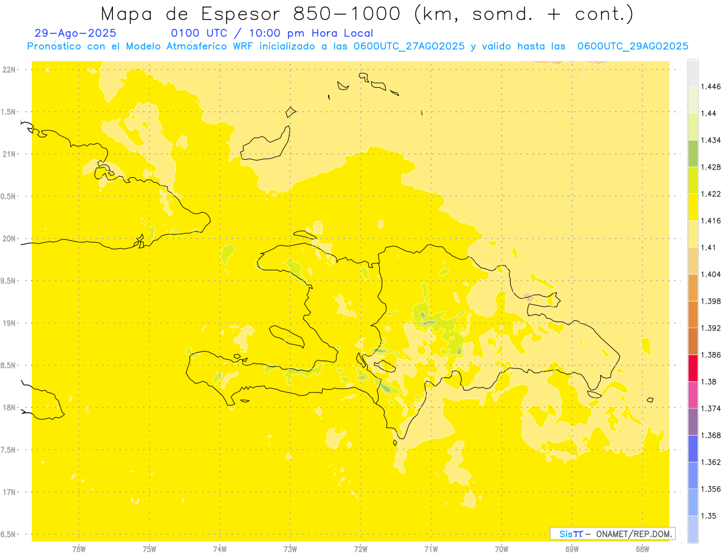
Task: Click the WRF forecast initialization subtitle line
Action: pos(357,46)
